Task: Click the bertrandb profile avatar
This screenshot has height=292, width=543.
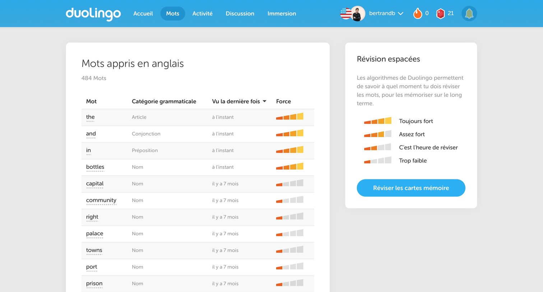Action: [x=358, y=14]
